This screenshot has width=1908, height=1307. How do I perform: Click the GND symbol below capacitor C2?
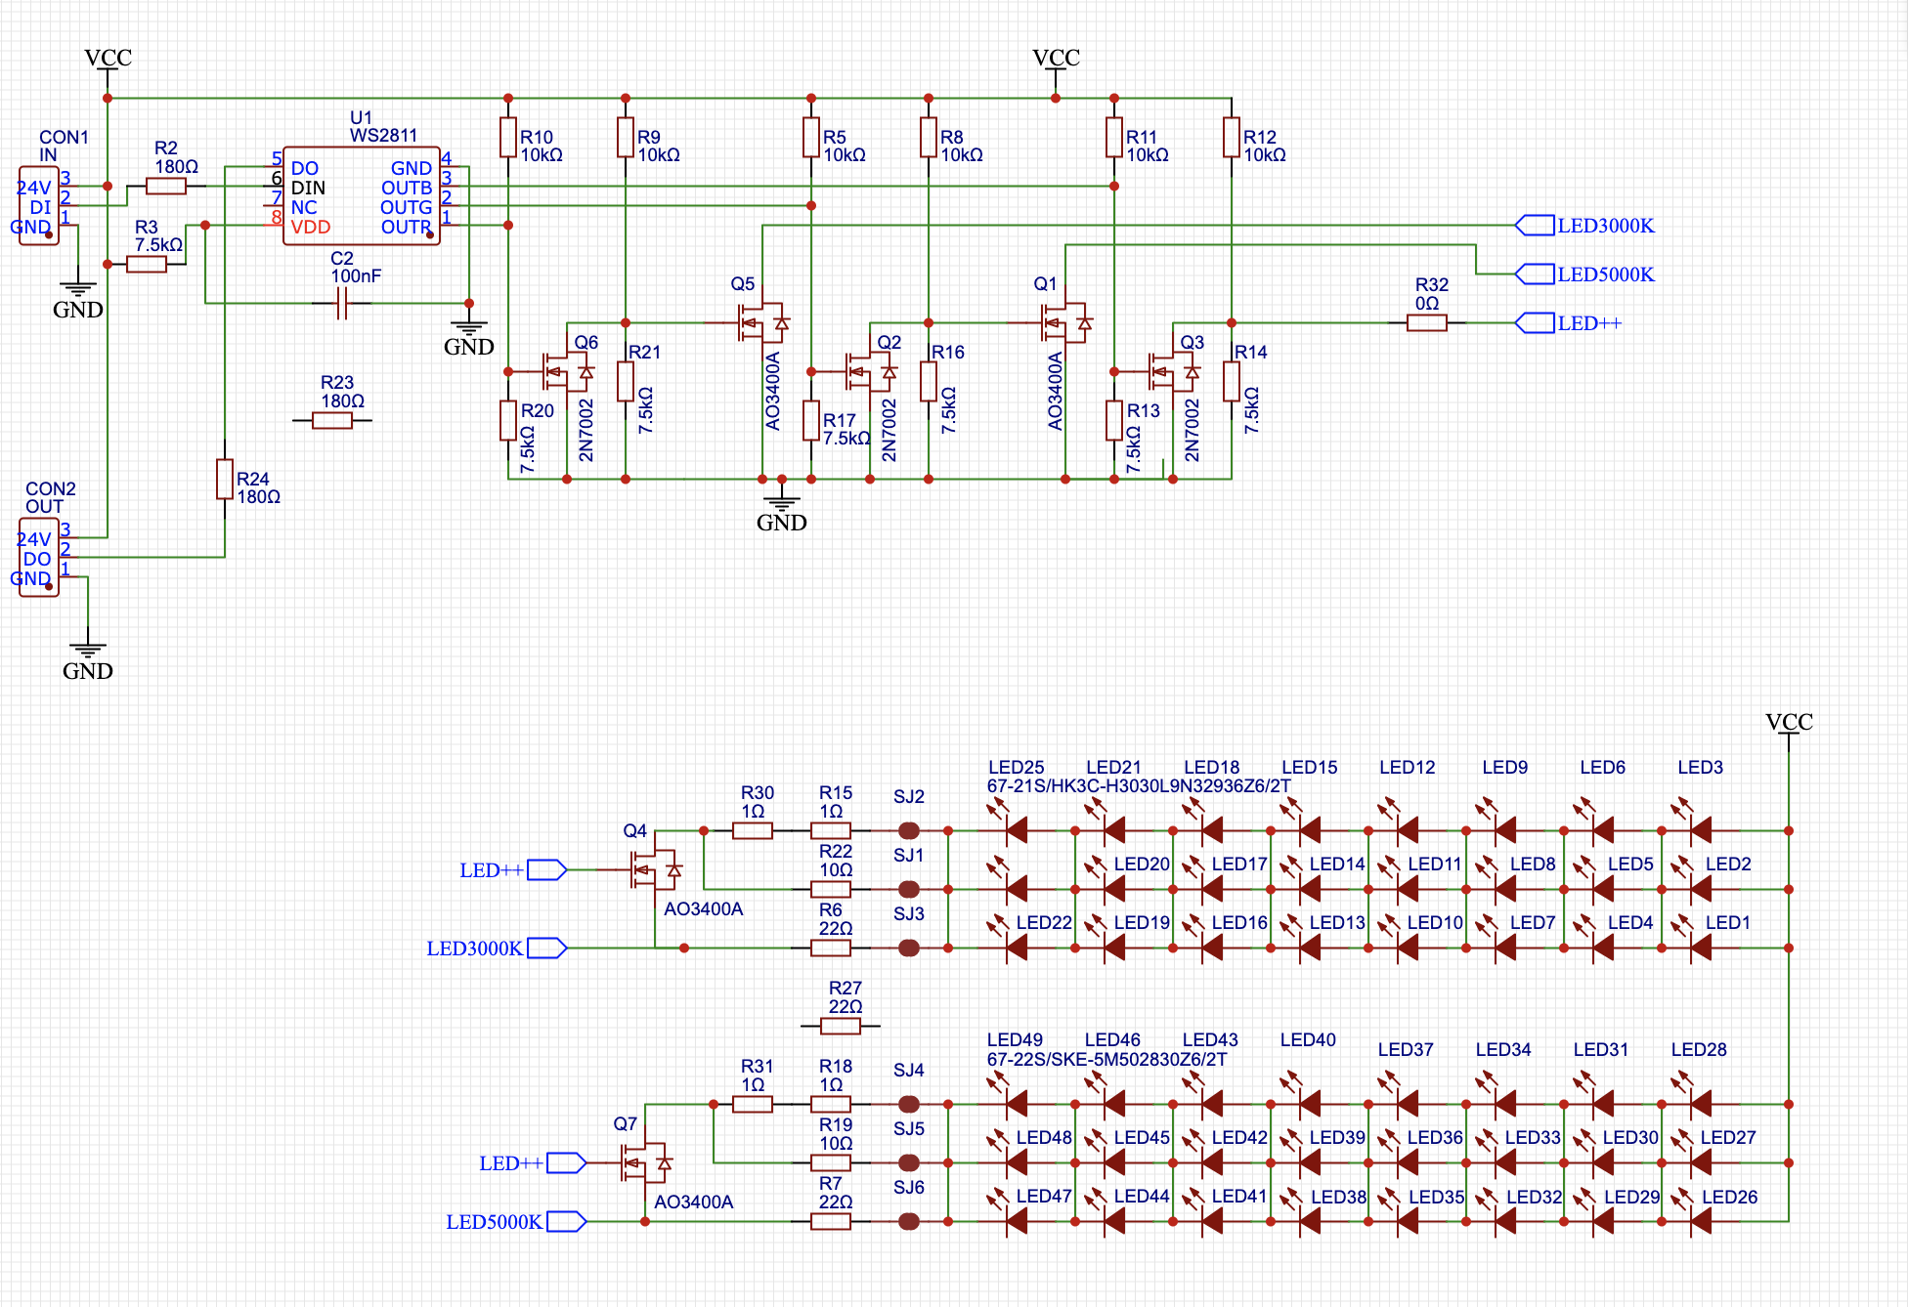tap(469, 332)
